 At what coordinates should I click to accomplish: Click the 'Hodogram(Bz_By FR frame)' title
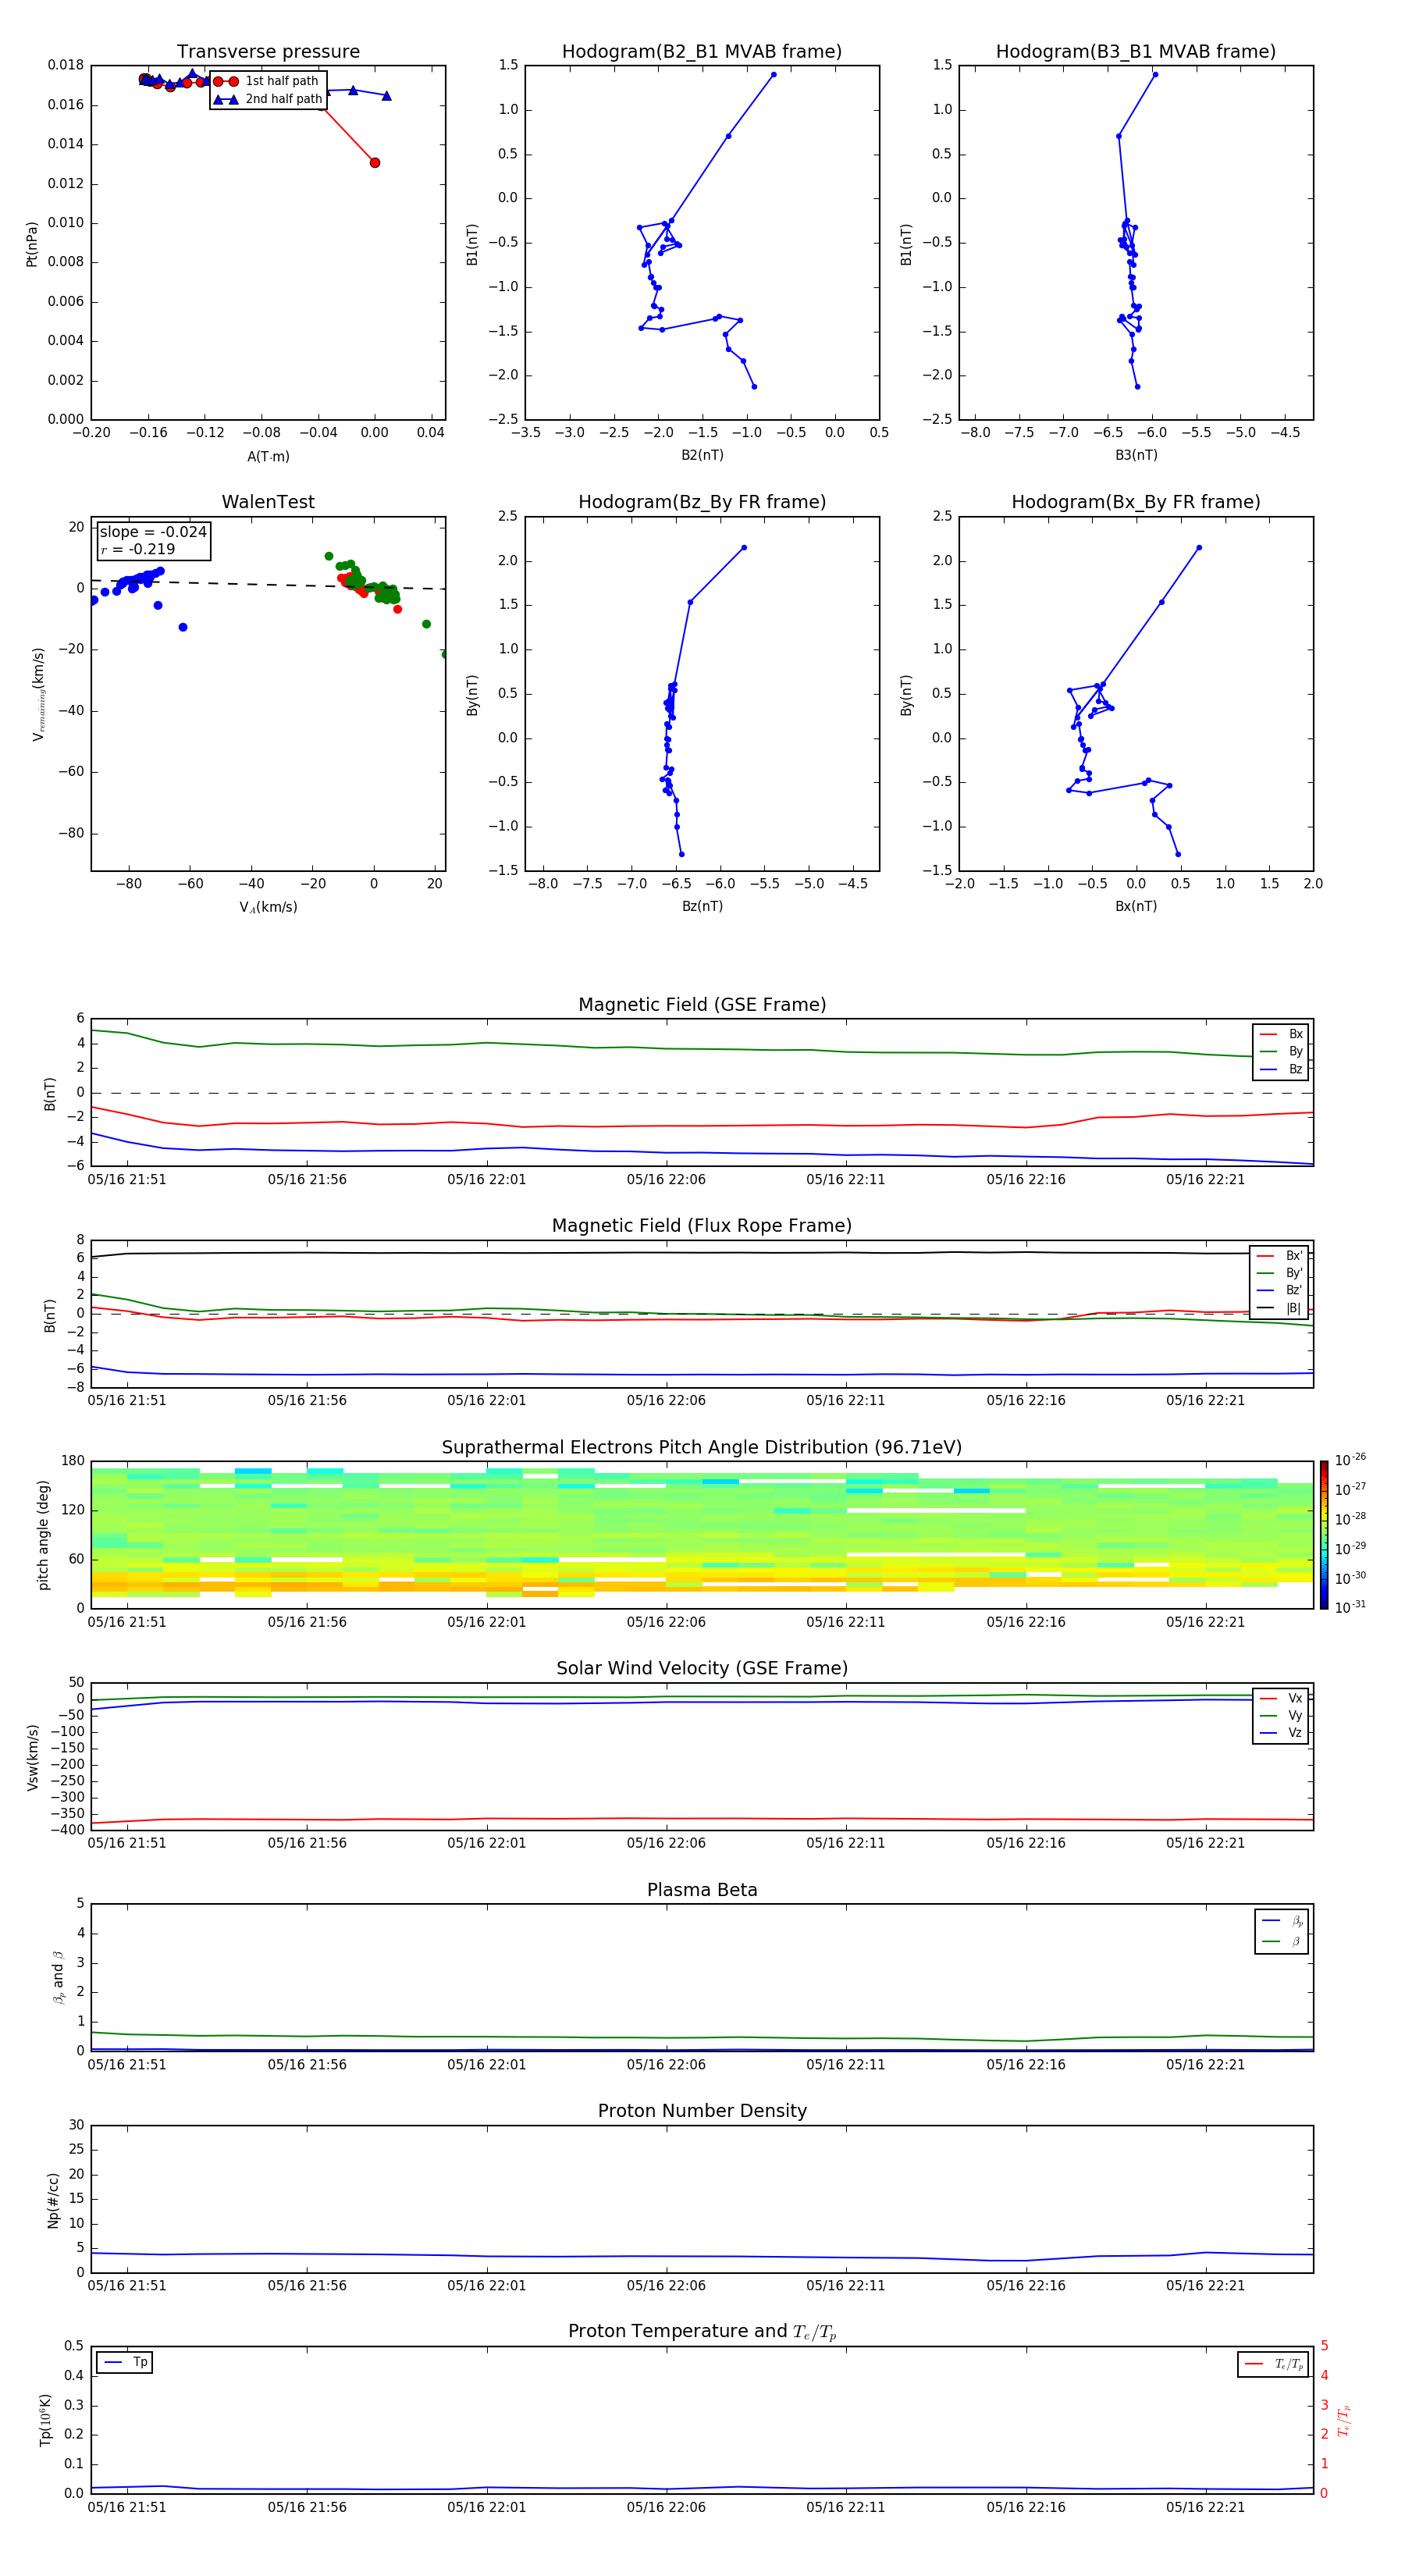pyautogui.click(x=702, y=502)
